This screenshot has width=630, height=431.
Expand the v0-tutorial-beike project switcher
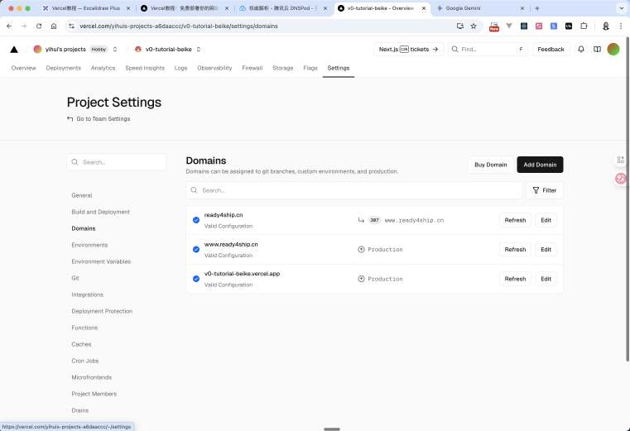pyautogui.click(x=199, y=50)
